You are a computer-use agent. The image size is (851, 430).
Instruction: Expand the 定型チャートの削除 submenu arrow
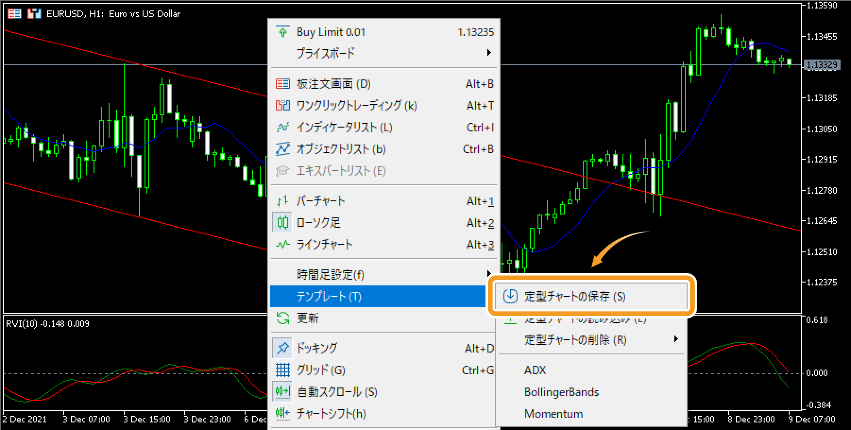click(676, 339)
